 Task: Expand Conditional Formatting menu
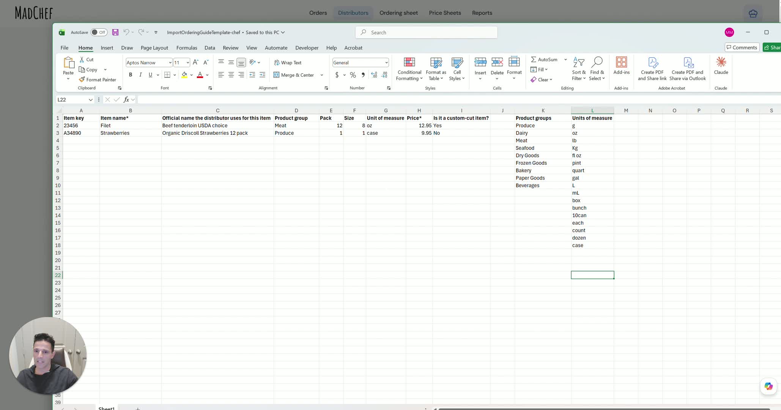pyautogui.click(x=409, y=69)
